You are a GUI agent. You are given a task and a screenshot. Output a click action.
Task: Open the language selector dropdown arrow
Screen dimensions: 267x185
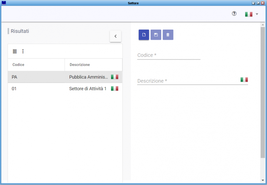(257, 14)
